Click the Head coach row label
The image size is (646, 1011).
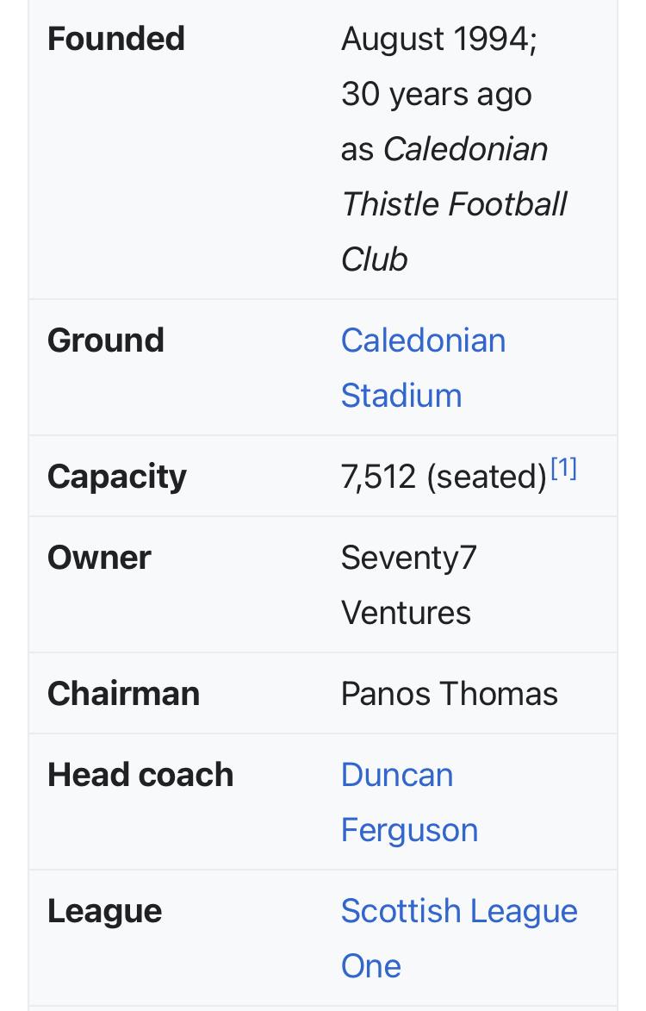coord(140,775)
